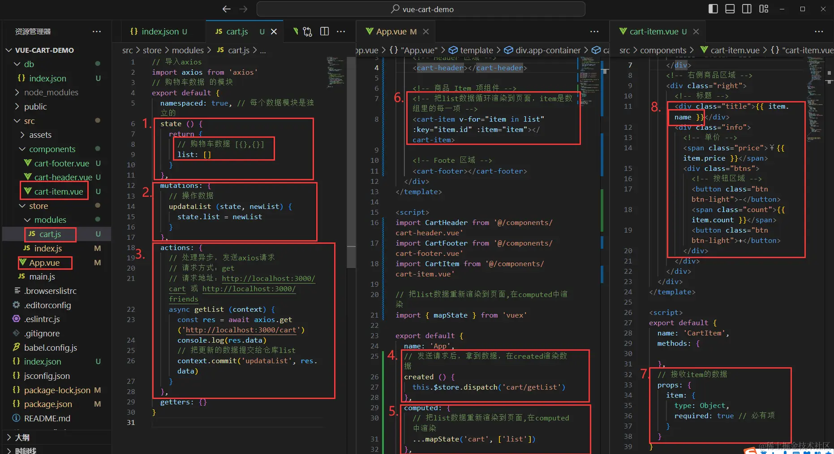The width and height of the screenshot is (834, 454).
Task: Open cart-header.vue in explorer
Action: pyautogui.click(x=63, y=177)
